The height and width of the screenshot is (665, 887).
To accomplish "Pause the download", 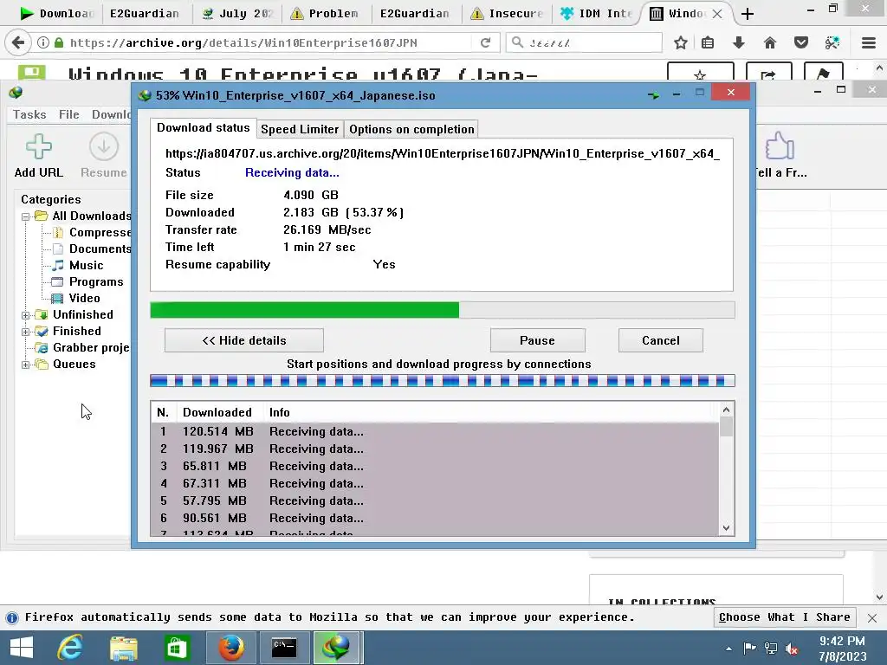I will pos(537,340).
